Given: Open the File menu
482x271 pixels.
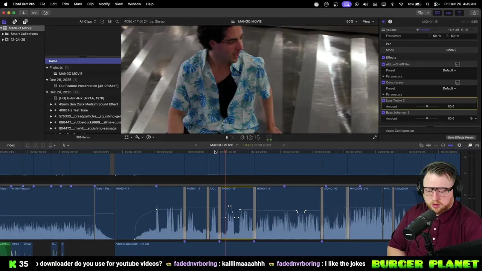Looking at the screenshot, I should point(42,4).
